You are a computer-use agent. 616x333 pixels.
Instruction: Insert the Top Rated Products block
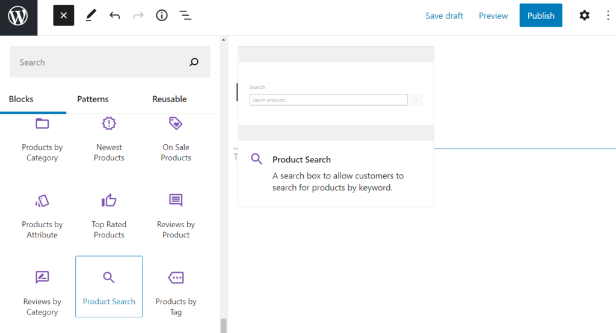[109, 216]
